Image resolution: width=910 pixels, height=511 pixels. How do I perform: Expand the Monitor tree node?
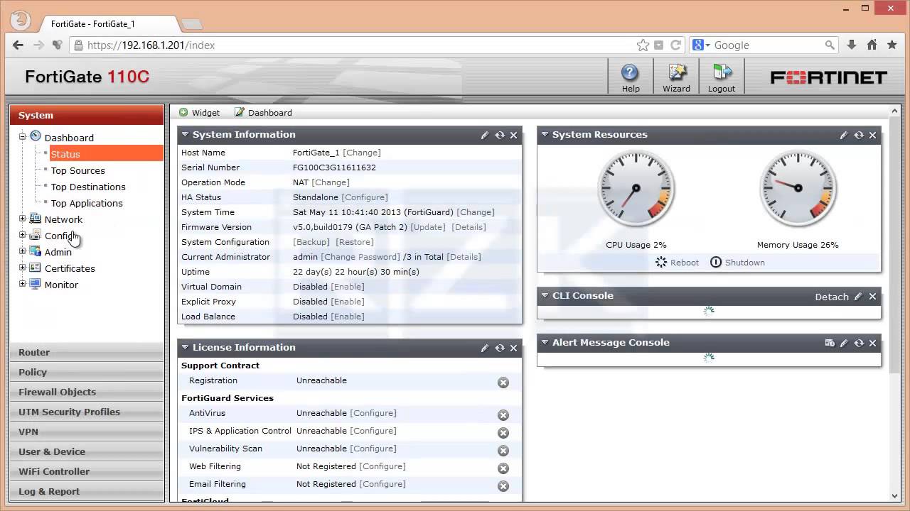pyautogui.click(x=22, y=284)
